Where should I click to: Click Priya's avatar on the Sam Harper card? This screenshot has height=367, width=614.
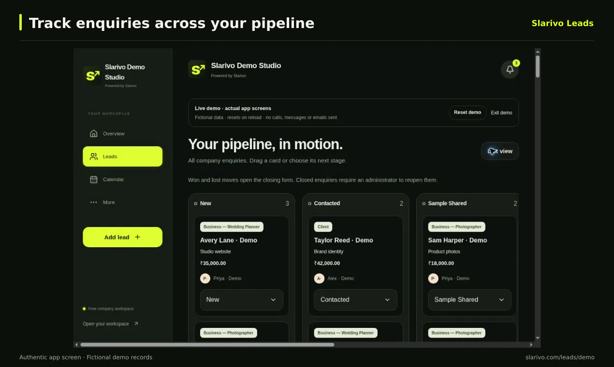point(433,278)
